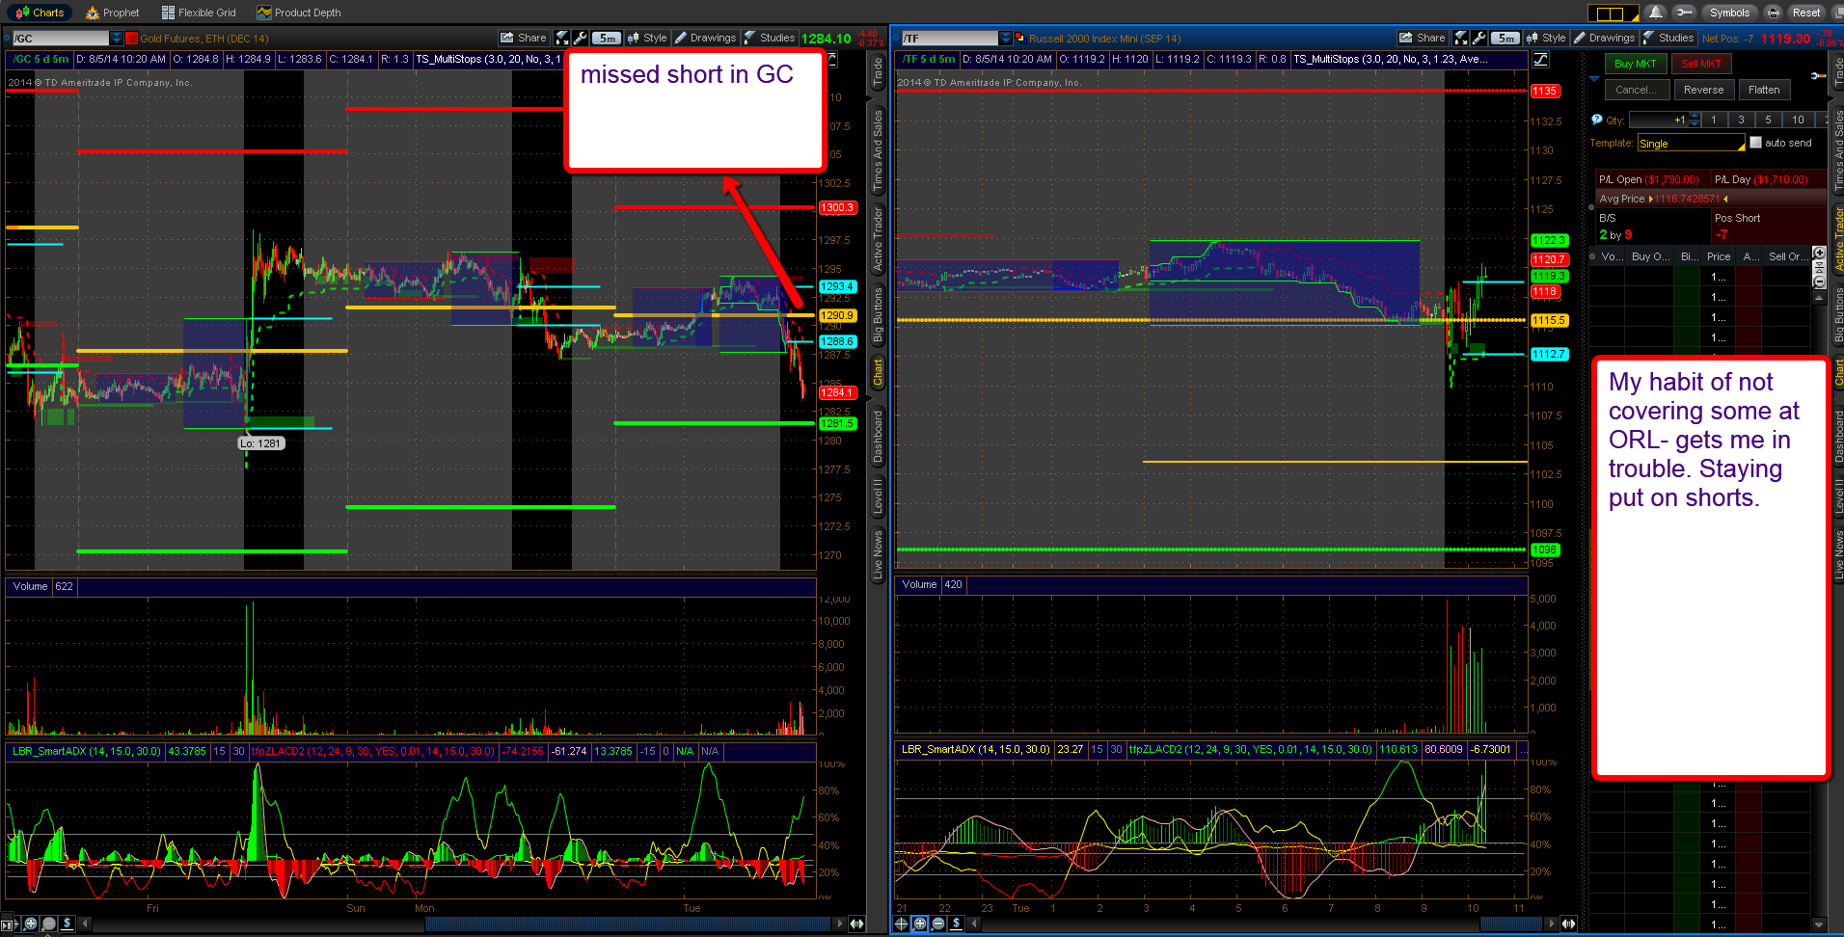Click the /TF chart horizontal scrollbar thumb
Screen dimensions: 1844x937
pyautogui.click(x=1511, y=924)
